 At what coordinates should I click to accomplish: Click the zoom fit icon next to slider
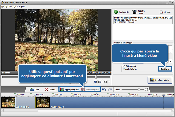click(146, 89)
